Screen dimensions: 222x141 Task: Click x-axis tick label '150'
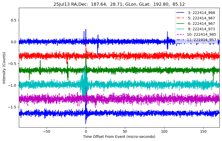[x=203, y=131]
